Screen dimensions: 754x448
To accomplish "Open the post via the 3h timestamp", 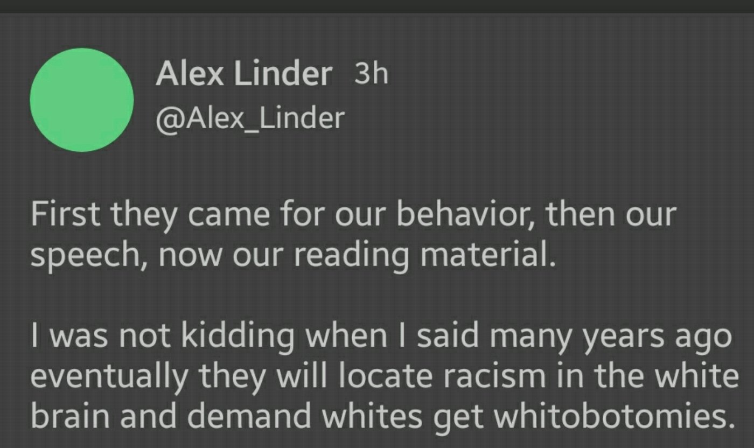I will click(x=371, y=74).
